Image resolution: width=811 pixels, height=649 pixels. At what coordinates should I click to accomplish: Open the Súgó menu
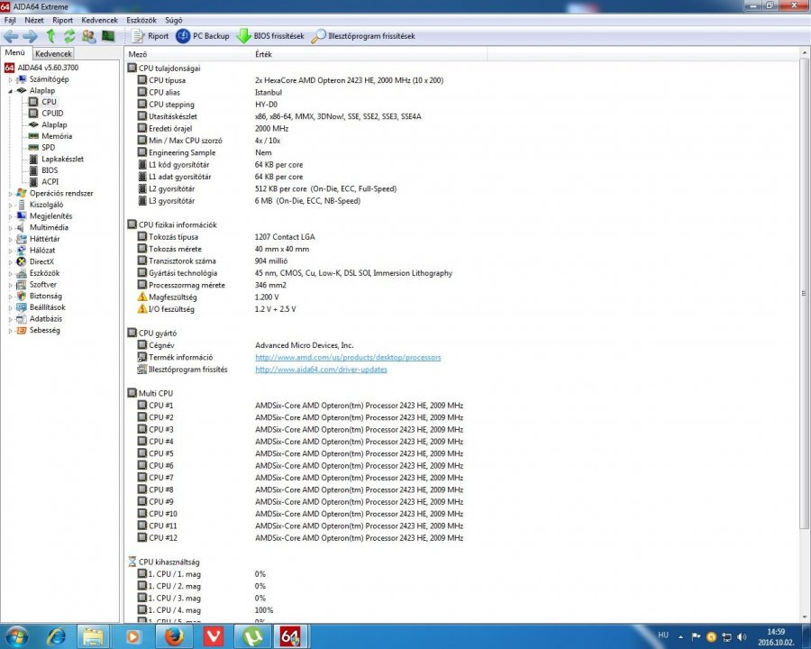[173, 20]
